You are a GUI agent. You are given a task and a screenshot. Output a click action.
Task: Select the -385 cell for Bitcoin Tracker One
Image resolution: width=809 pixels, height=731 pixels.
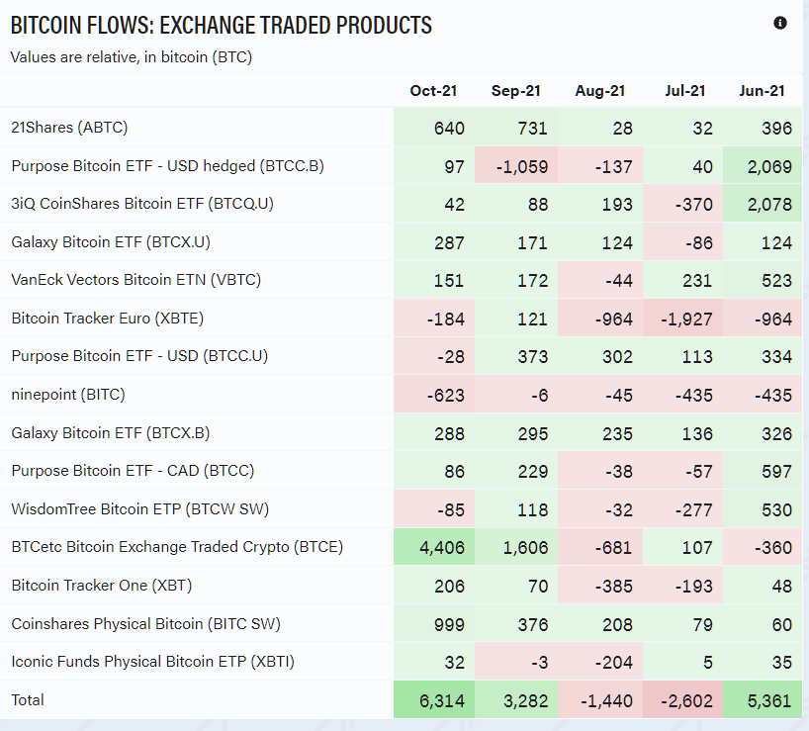click(600, 585)
